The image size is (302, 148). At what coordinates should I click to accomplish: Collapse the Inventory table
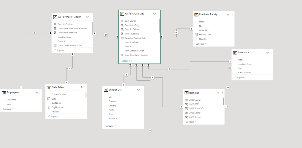click(240, 78)
